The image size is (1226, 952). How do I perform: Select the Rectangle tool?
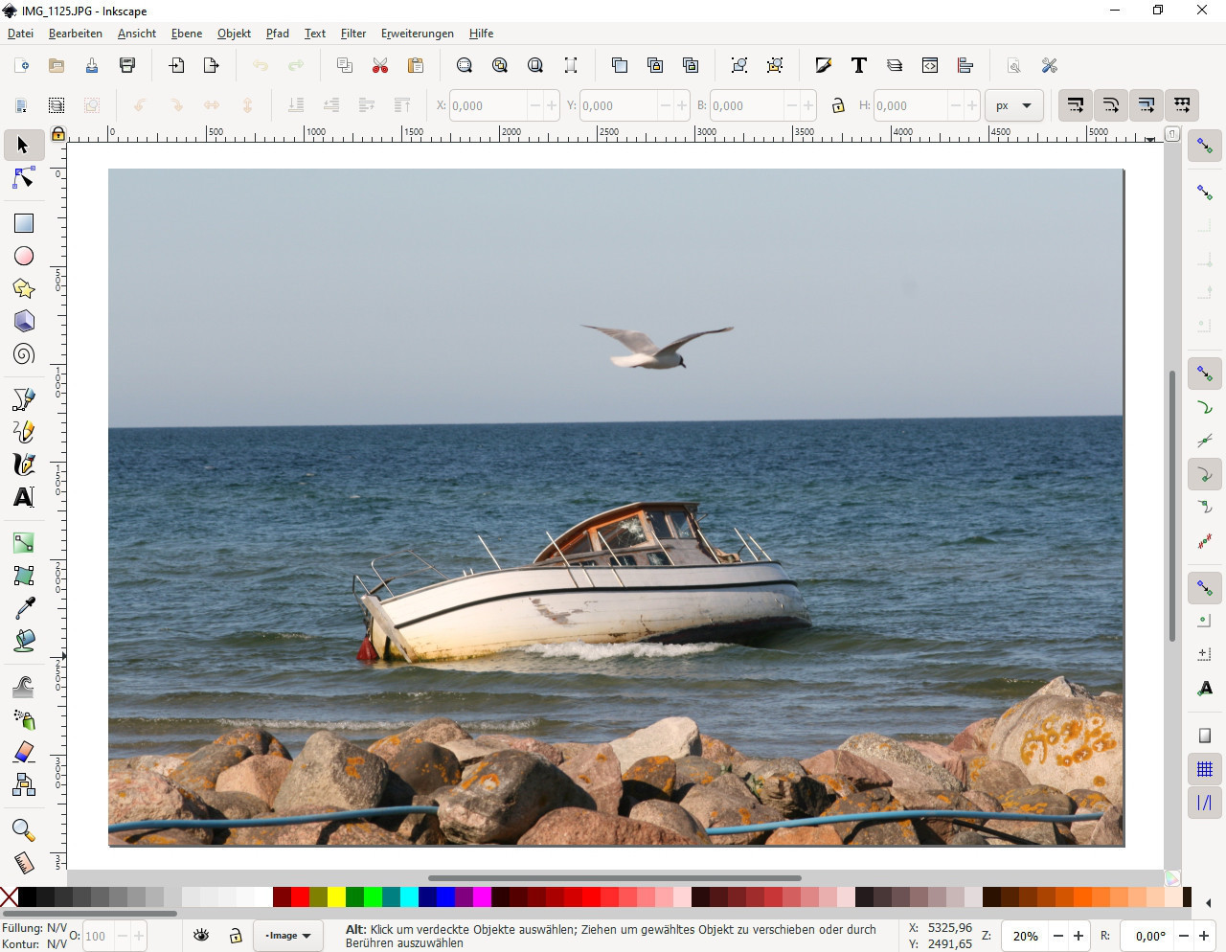[24, 223]
